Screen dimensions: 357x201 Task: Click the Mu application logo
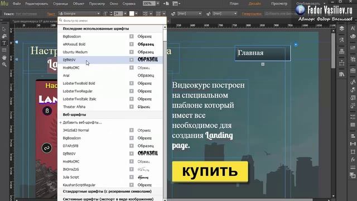point(4,3)
